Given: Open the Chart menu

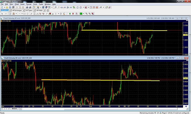Looking at the screenshot, I should point(17,4).
